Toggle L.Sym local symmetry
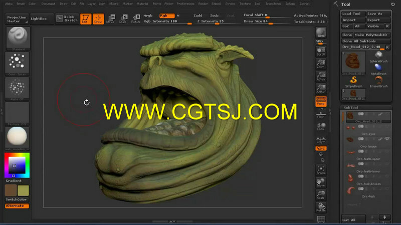 321,139
